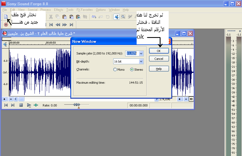Open the View menu

[x=21, y=10]
